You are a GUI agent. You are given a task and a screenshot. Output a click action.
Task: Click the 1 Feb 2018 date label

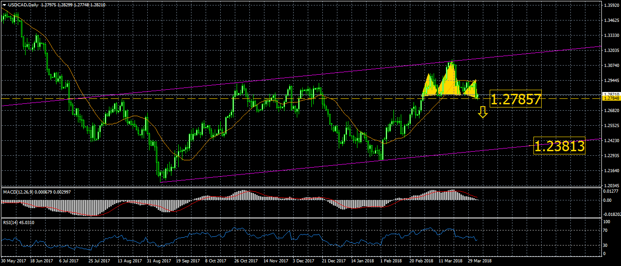click(391, 261)
